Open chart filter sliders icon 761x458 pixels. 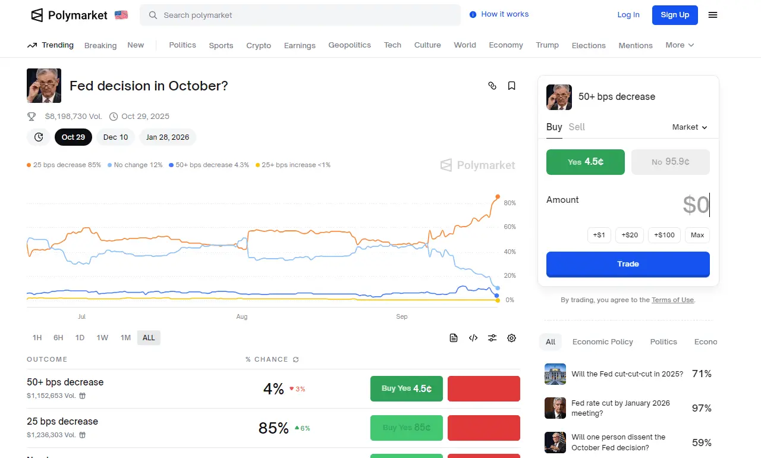click(x=492, y=338)
